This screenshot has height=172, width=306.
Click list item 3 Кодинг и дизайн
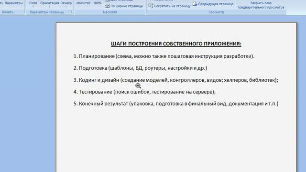[175, 80]
